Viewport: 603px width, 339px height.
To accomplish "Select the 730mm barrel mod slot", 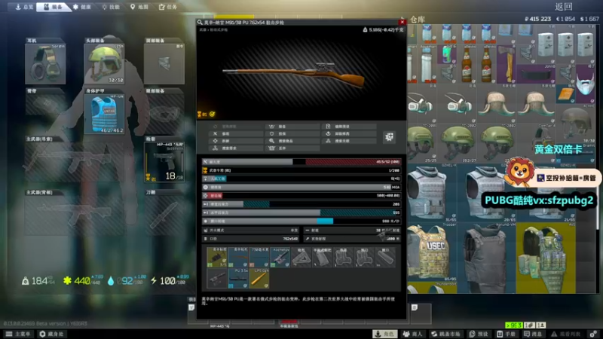I will click(x=259, y=257).
